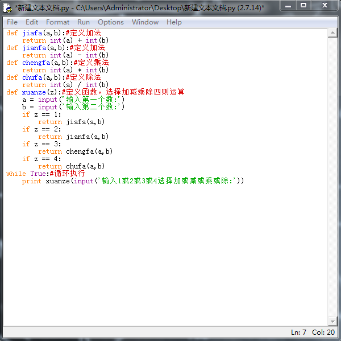Click the 'if z == 2:' line
Image resolution: width=341 pixels, height=341 pixels.
(41, 129)
